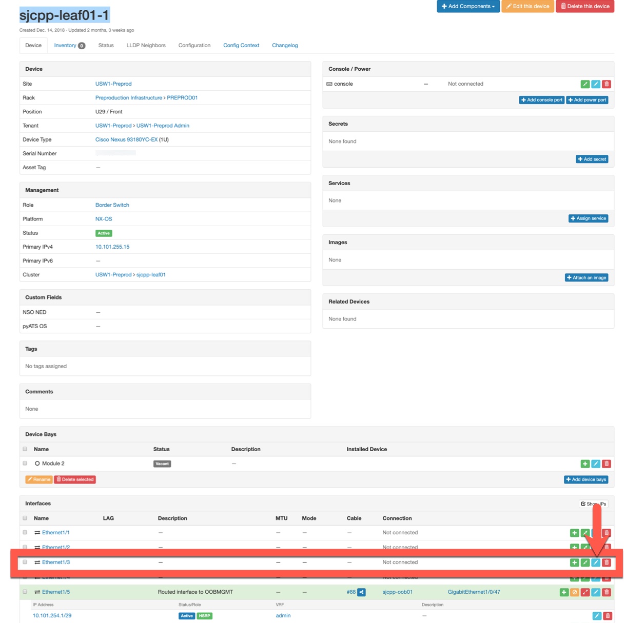The image size is (626, 623).
Task: Open the Config Context tab
Action: (241, 46)
